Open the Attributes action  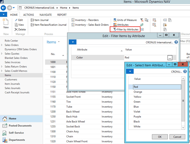pos(121,25)
